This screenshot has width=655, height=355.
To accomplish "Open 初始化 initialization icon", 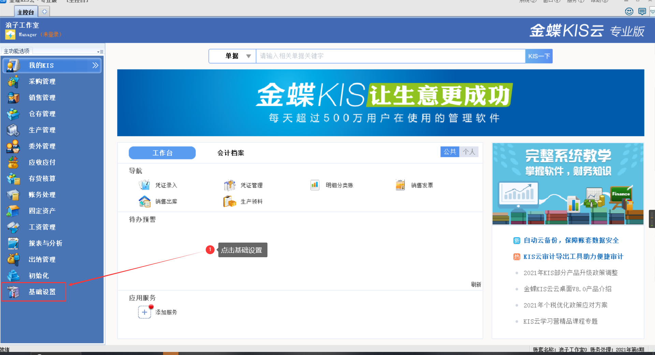I will tap(13, 276).
